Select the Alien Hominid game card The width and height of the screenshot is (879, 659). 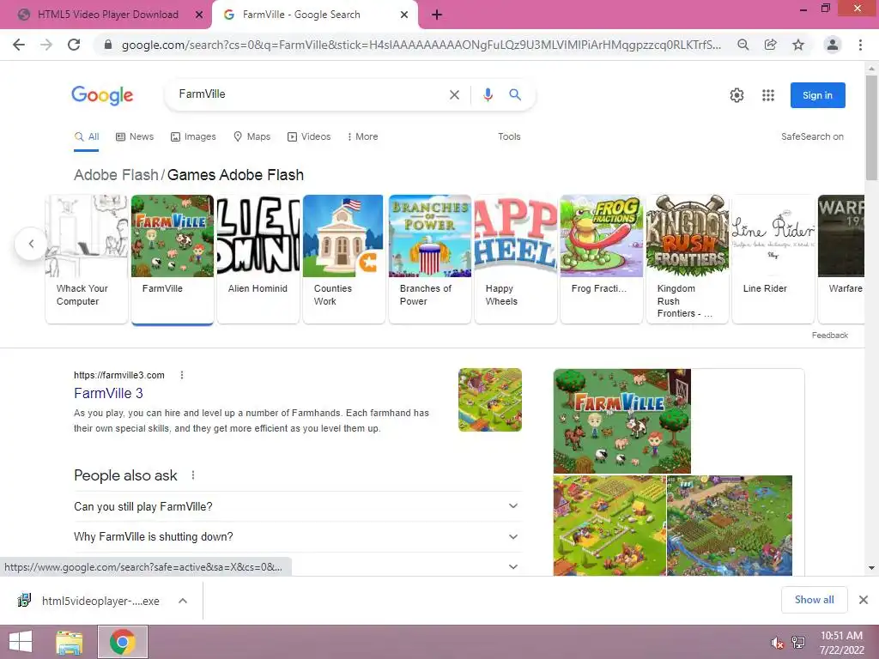[x=258, y=259]
